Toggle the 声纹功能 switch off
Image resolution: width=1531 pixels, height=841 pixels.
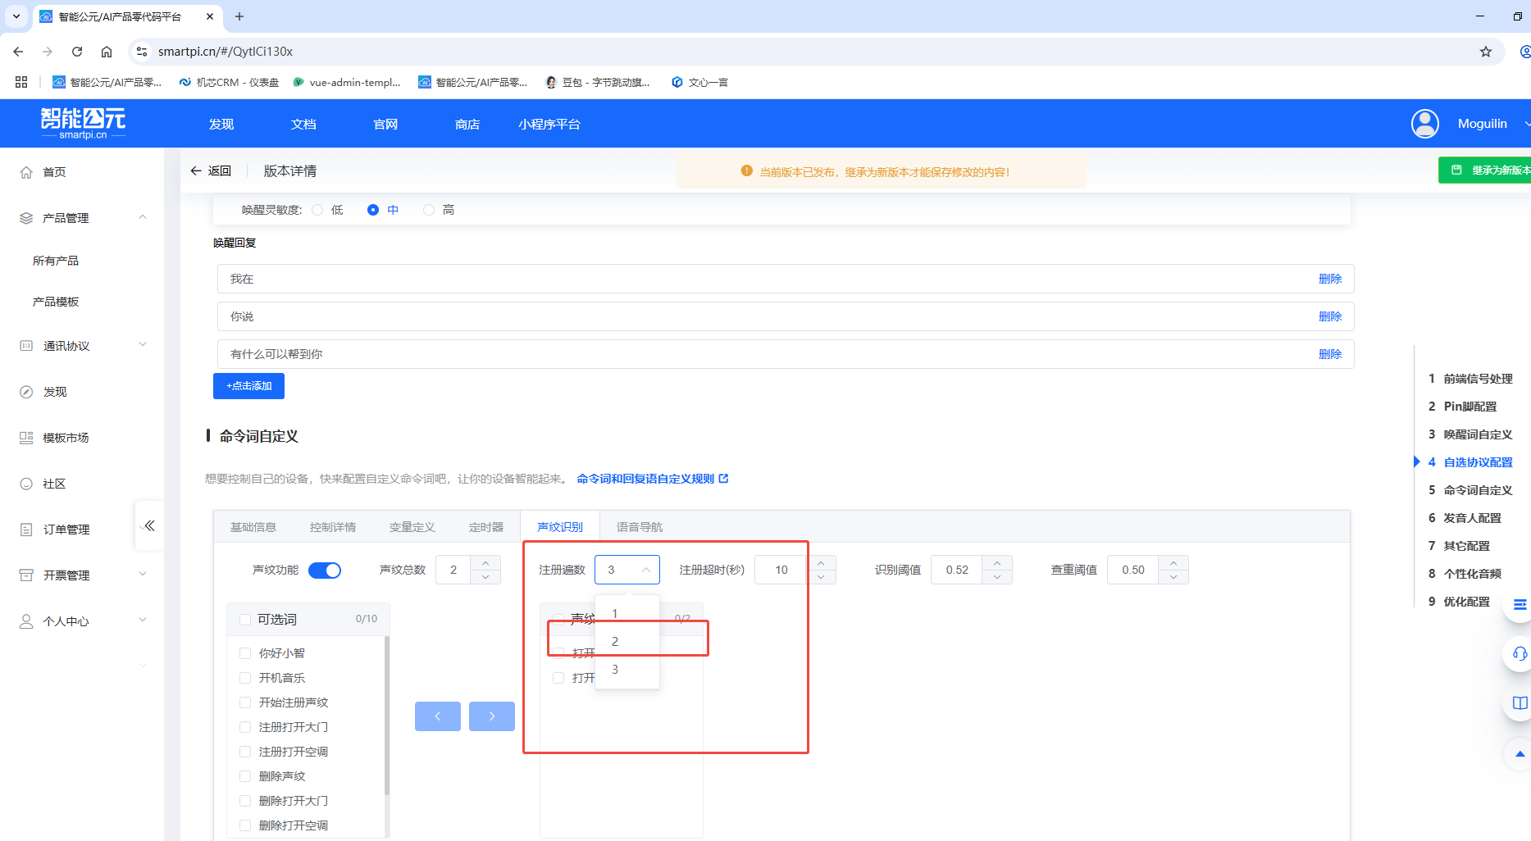point(325,570)
